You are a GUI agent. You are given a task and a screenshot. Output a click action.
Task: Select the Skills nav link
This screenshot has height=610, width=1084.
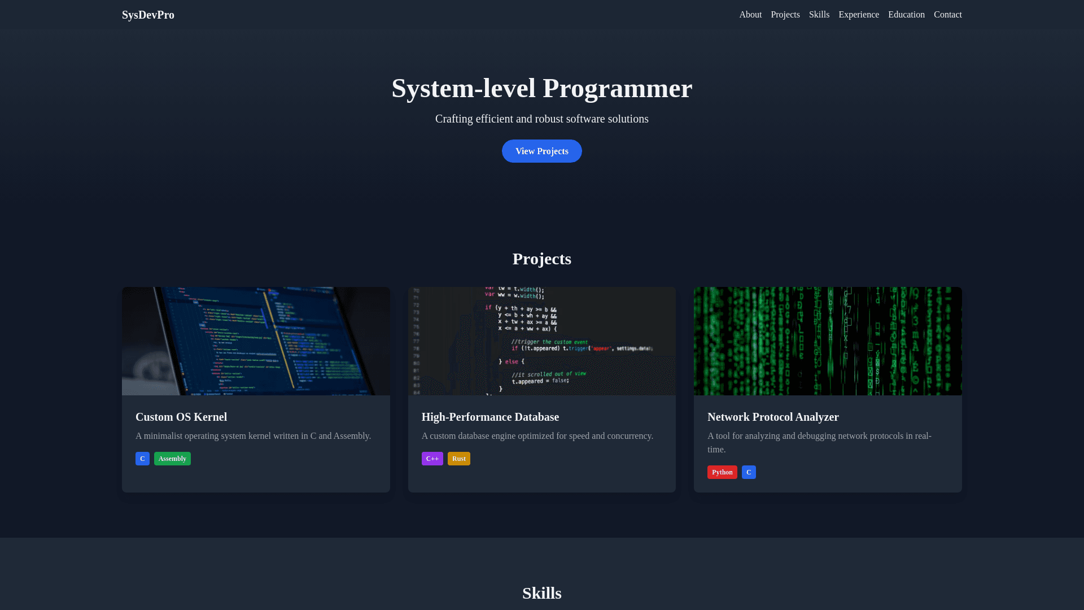pos(819,15)
